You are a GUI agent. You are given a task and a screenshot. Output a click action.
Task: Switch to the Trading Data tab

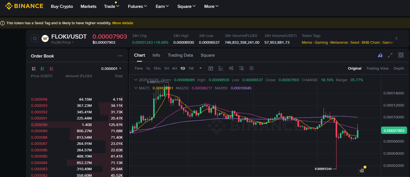point(180,55)
